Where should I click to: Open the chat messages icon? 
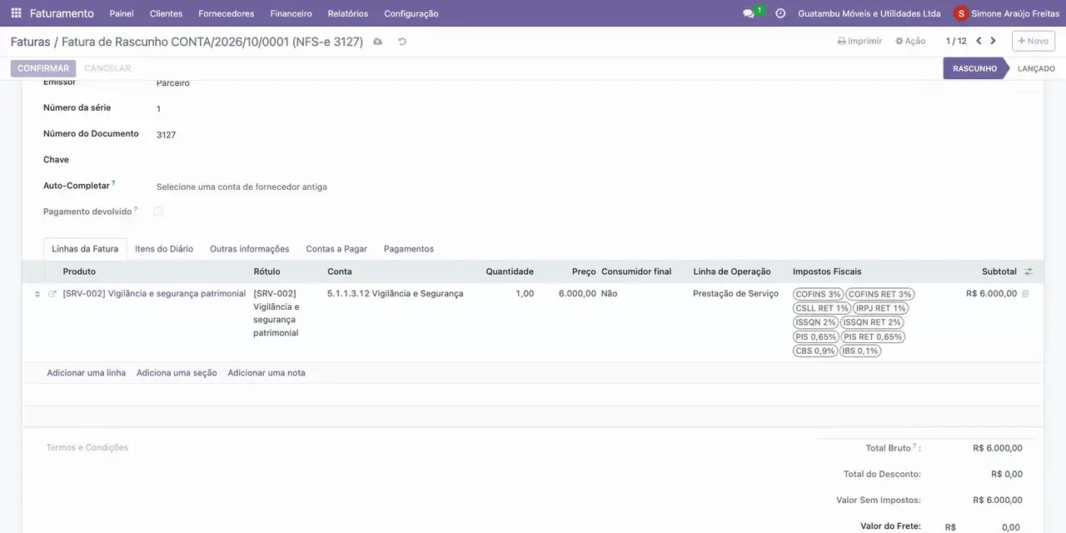coord(749,13)
